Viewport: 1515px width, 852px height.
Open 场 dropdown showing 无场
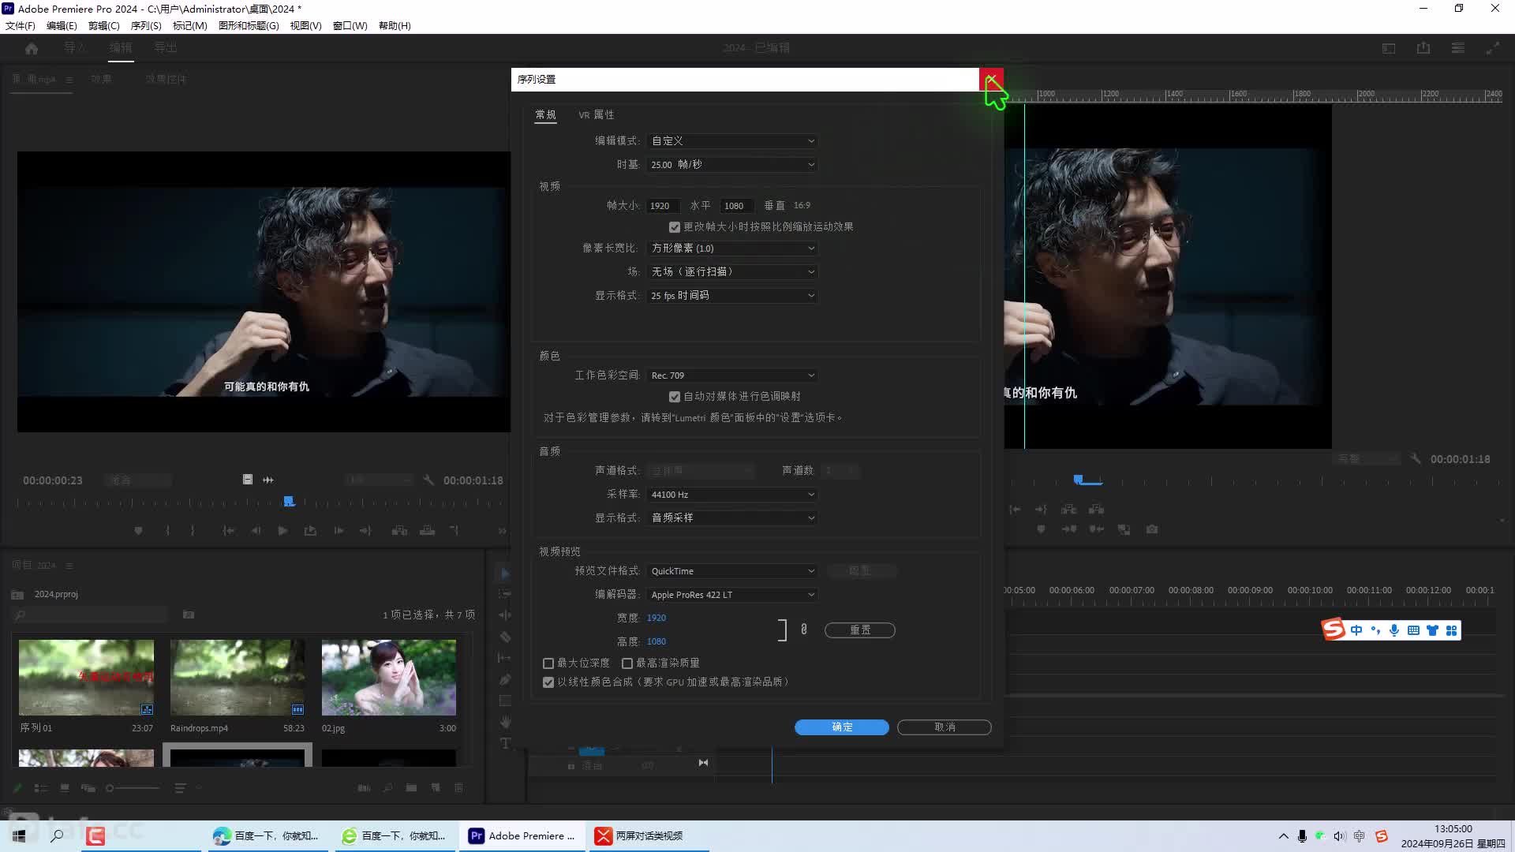pyautogui.click(x=732, y=271)
